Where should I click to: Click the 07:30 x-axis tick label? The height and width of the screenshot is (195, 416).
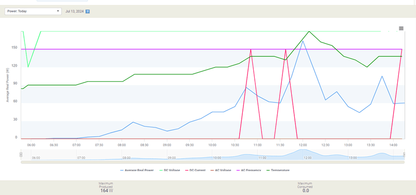[99, 145]
